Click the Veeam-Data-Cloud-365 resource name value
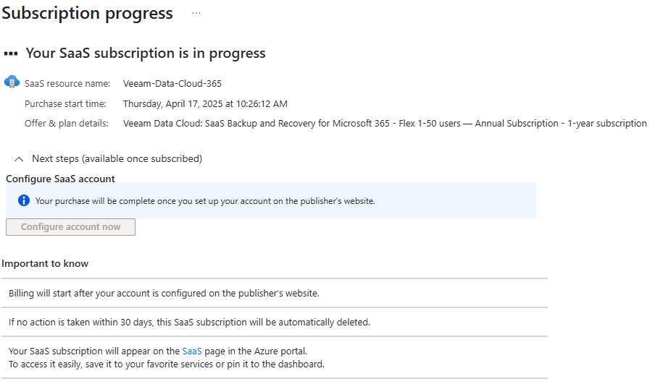 172,84
